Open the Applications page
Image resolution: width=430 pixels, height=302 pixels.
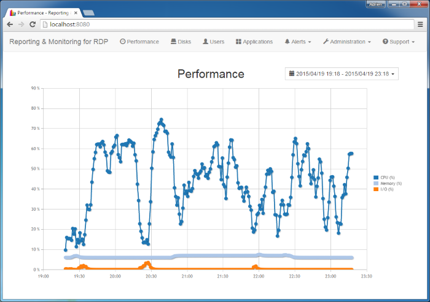pos(254,42)
